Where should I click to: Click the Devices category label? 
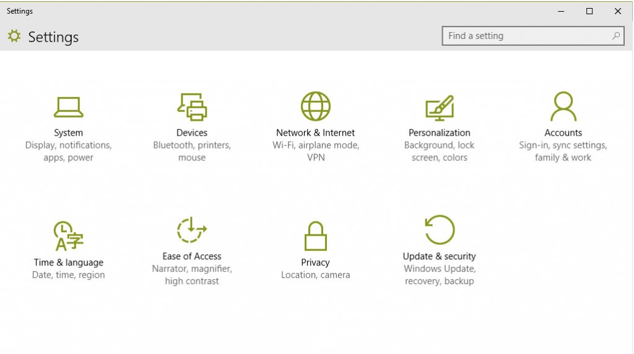pos(192,132)
